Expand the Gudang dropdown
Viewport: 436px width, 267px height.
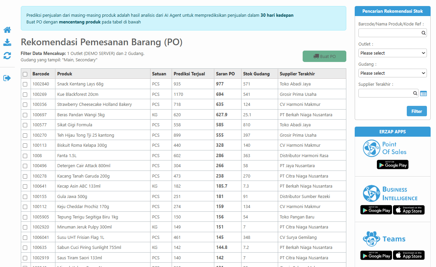(x=392, y=73)
